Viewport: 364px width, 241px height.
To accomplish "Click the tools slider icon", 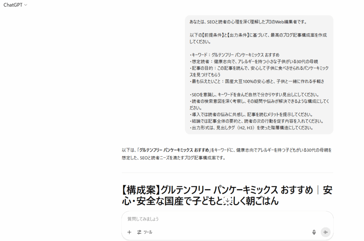I will [139, 232].
